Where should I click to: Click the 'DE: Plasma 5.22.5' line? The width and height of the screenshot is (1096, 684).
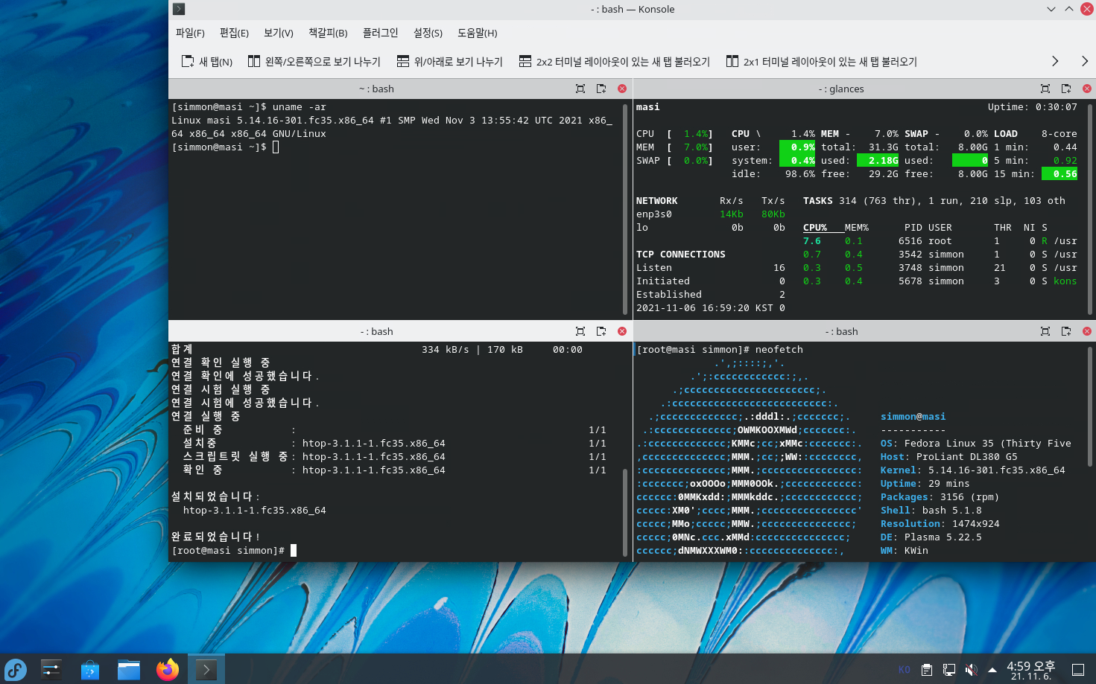click(x=931, y=537)
